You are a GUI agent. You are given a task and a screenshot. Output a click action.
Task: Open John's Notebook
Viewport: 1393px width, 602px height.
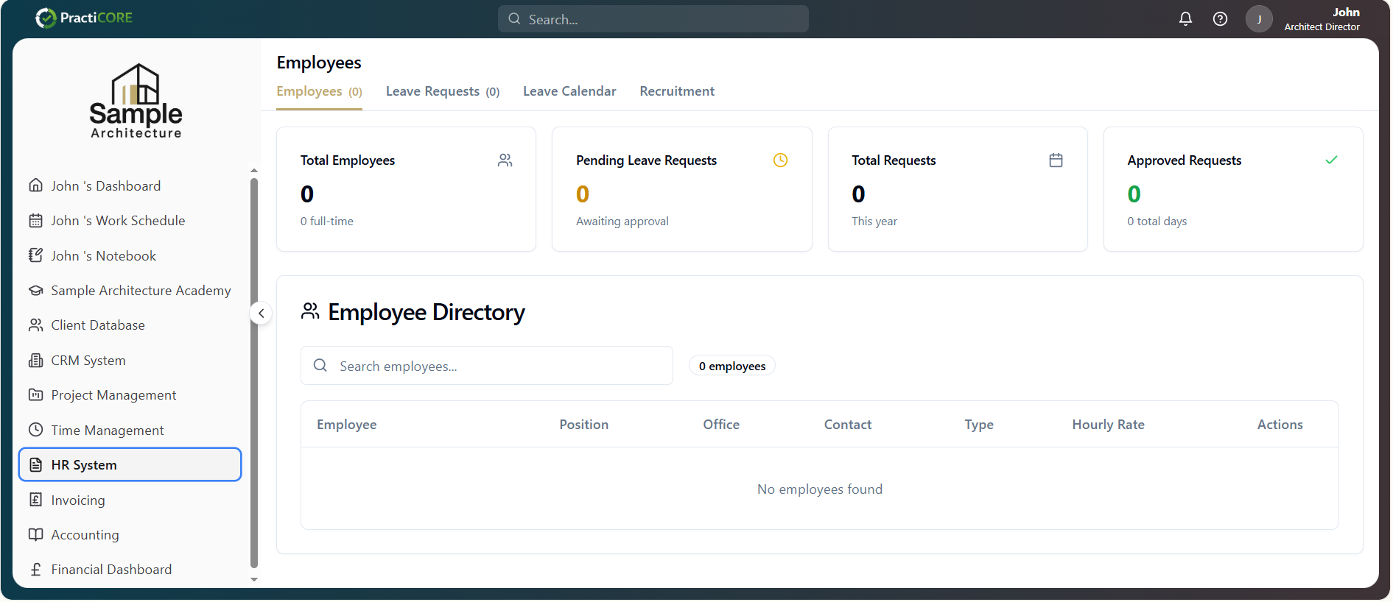130,255
